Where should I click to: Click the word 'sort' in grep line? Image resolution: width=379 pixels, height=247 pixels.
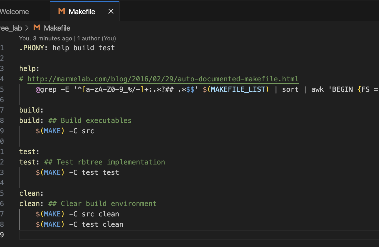coord(290,89)
